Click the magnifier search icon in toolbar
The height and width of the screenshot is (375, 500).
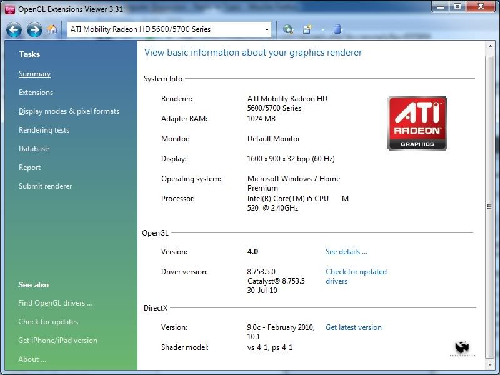tap(288, 29)
